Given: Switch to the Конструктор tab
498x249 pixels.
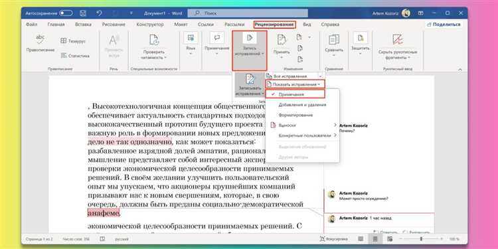Looking at the screenshot, I should tap(150, 25).
